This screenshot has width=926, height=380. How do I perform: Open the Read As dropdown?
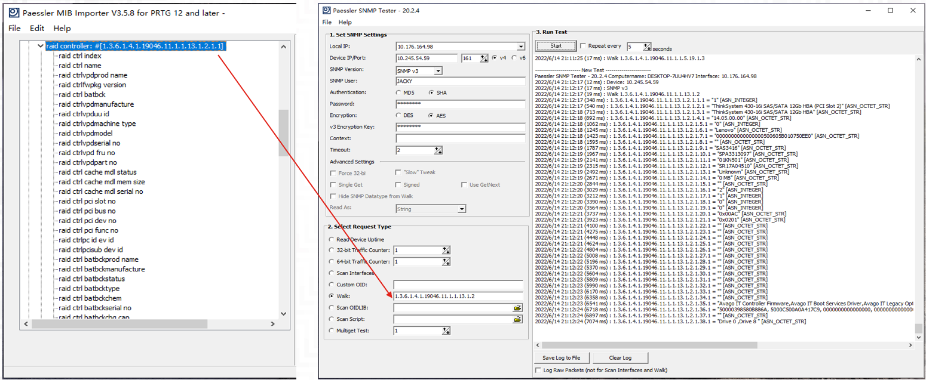tap(461, 209)
